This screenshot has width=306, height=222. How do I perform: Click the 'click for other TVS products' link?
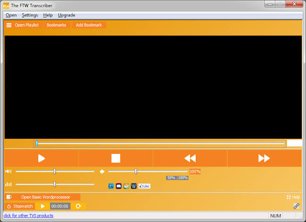pyautogui.click(x=28, y=215)
